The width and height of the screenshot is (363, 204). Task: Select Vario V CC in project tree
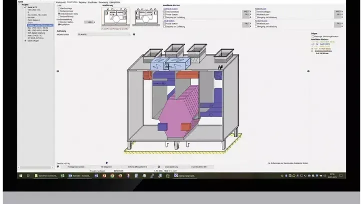(x=33, y=7)
